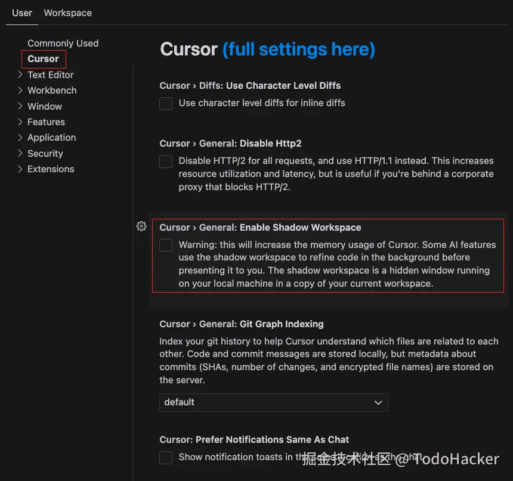Expand the Text Editor chevron
This screenshot has height=481, width=513.
pyautogui.click(x=20, y=75)
